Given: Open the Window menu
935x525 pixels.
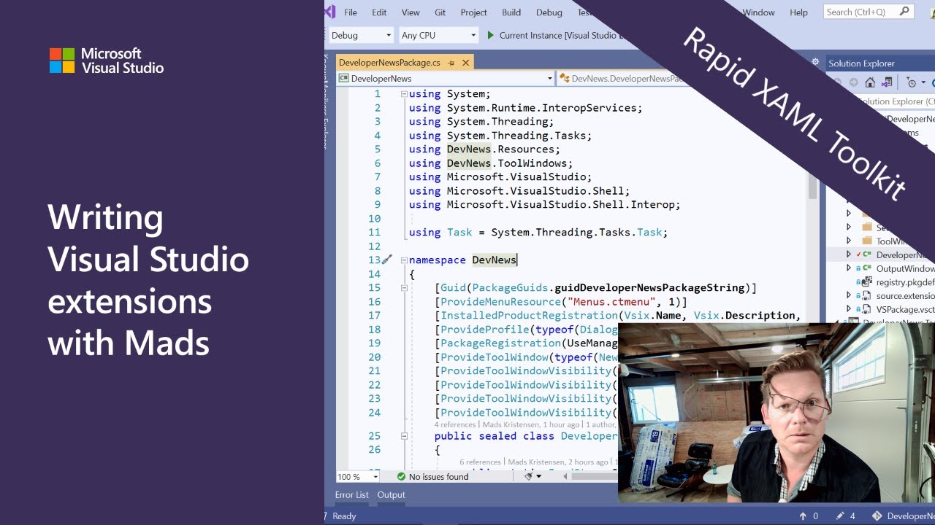Looking at the screenshot, I should pyautogui.click(x=759, y=12).
